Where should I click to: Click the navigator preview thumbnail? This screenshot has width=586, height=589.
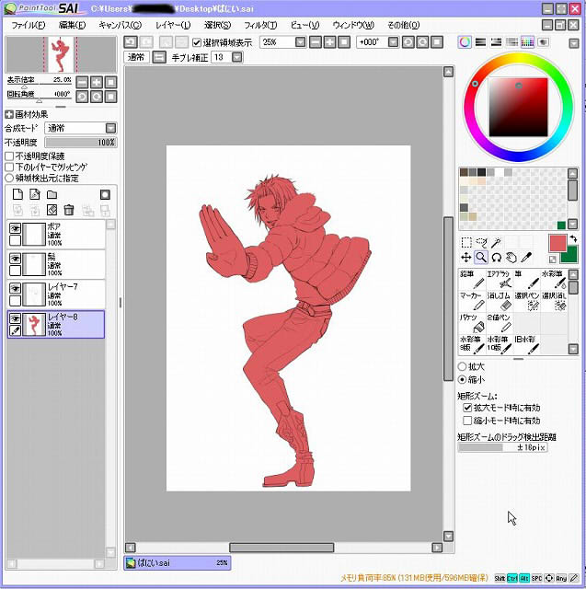click(61, 54)
